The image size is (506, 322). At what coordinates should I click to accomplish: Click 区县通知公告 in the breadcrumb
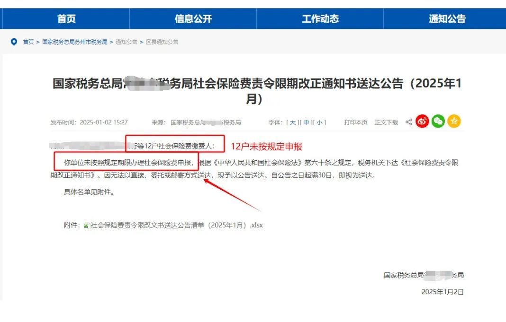tap(162, 42)
